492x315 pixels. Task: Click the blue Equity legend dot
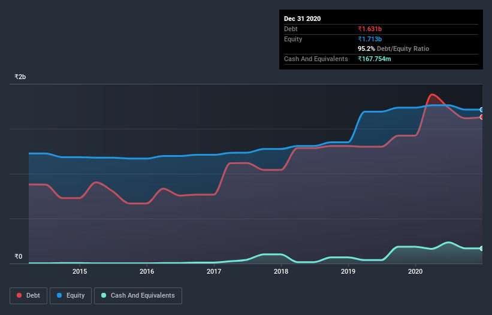(x=59, y=295)
